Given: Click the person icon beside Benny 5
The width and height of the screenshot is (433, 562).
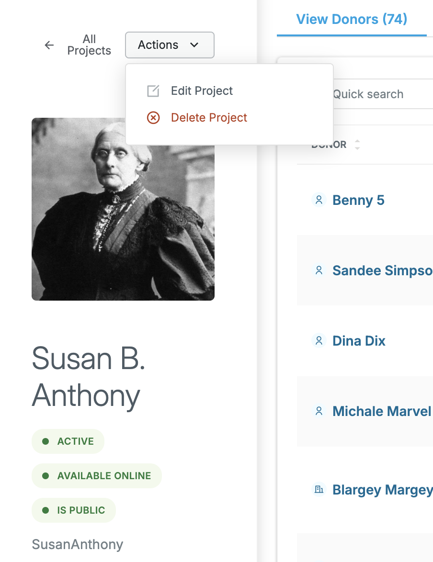Looking at the screenshot, I should pyautogui.click(x=319, y=200).
